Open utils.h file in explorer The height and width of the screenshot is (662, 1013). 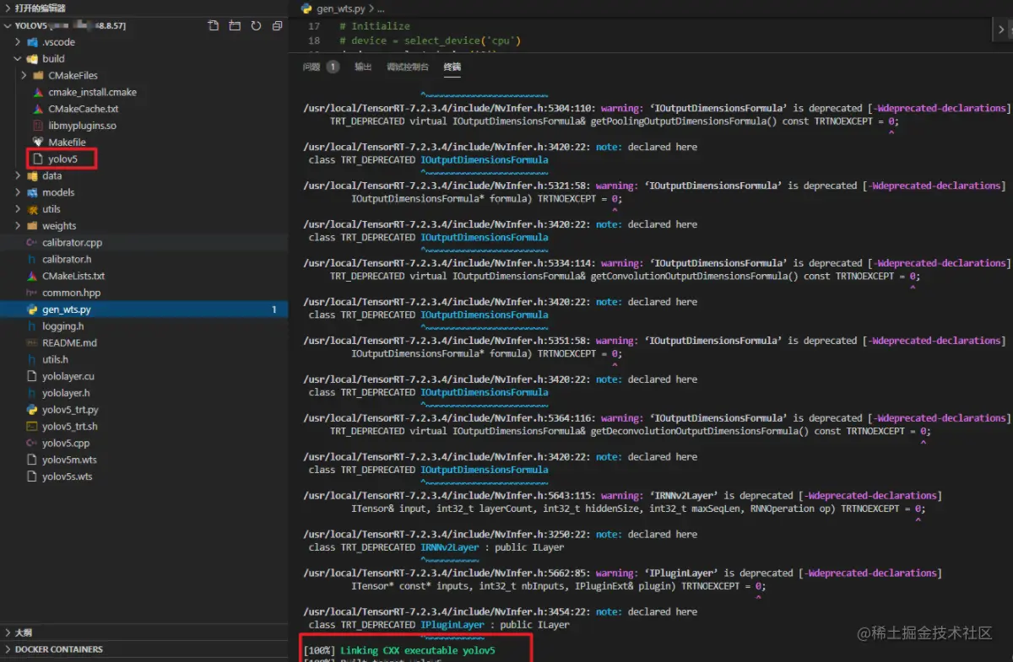point(56,359)
